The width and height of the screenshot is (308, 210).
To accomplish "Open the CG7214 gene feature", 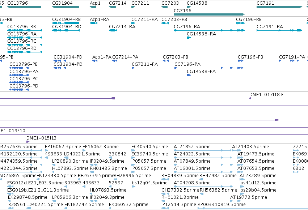I will 113,7.
